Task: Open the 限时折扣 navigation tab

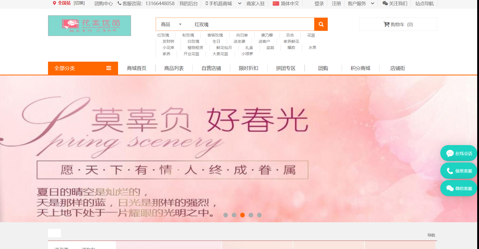Action: (x=248, y=68)
